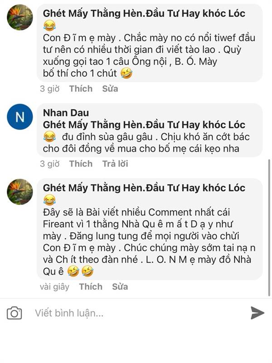Edit the first comment using Sửa

(110, 88)
